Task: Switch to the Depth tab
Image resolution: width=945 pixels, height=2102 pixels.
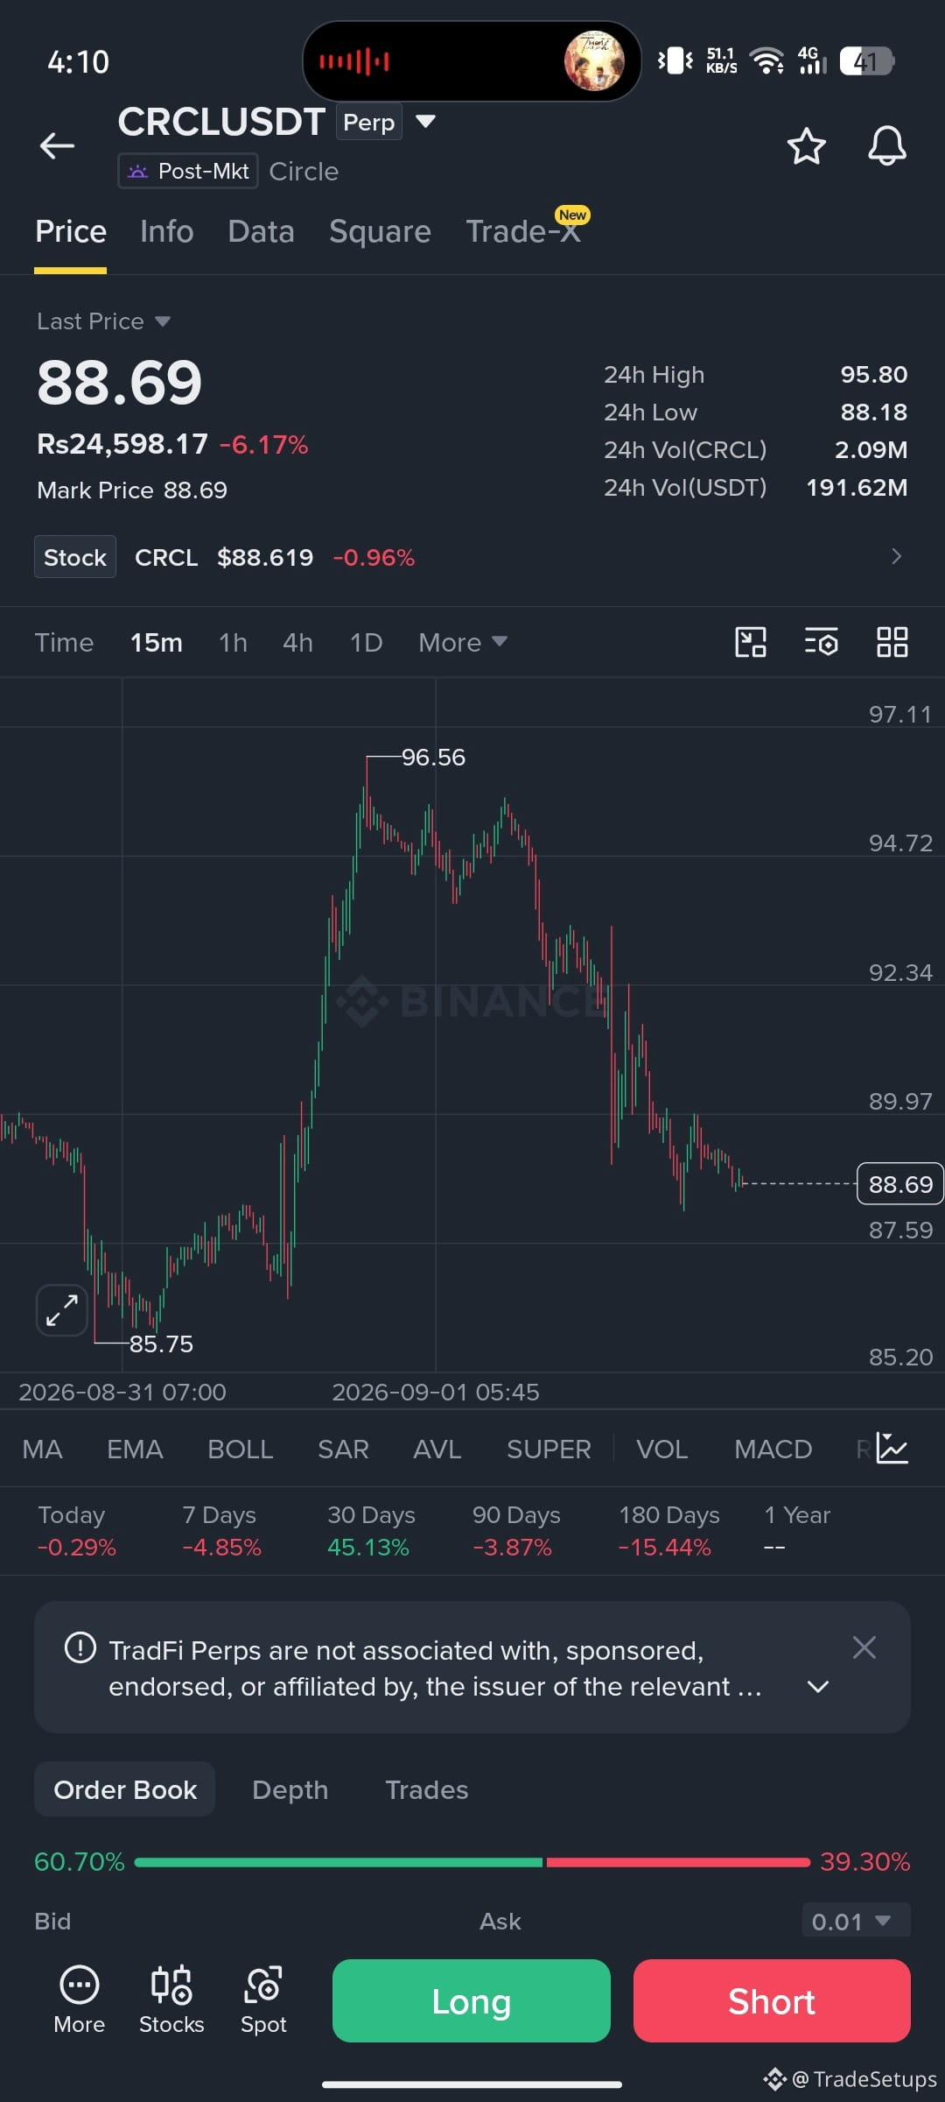Action: coord(290,1789)
